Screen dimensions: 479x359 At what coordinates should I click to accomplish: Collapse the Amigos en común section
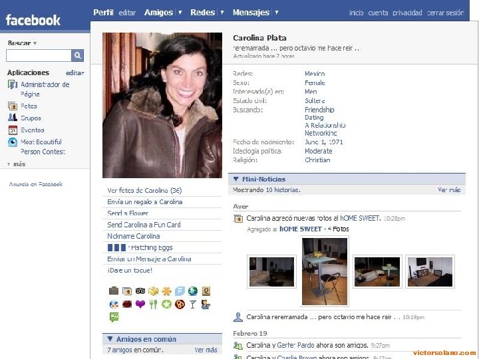(x=110, y=338)
